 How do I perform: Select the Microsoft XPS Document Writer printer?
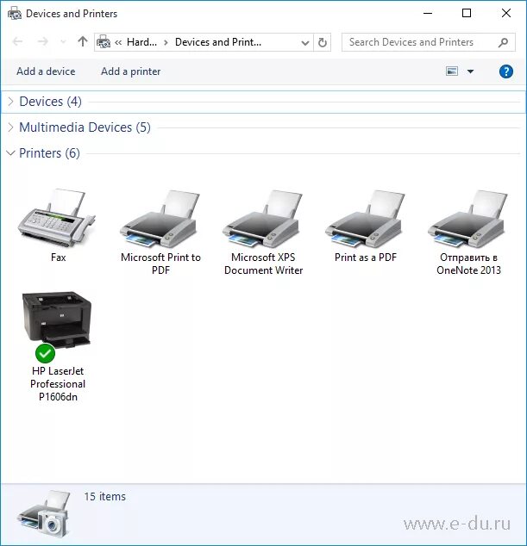click(x=263, y=218)
